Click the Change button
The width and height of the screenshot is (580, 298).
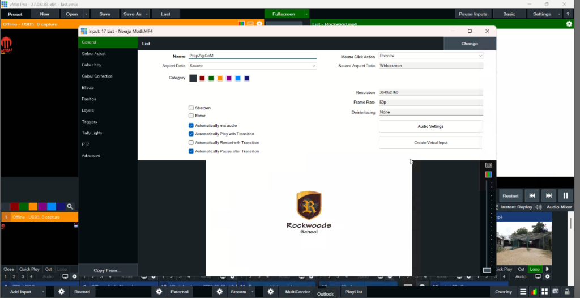[x=470, y=44]
